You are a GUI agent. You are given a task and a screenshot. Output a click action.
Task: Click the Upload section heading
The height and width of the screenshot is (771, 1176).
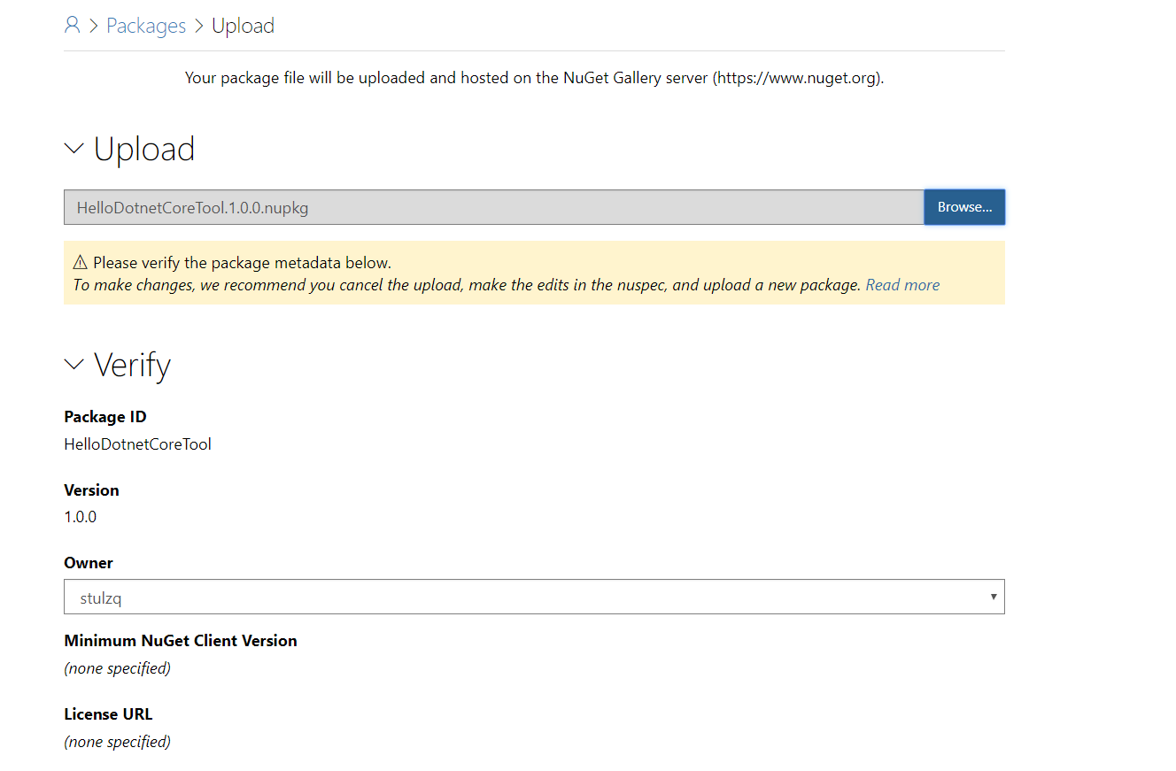(x=144, y=149)
